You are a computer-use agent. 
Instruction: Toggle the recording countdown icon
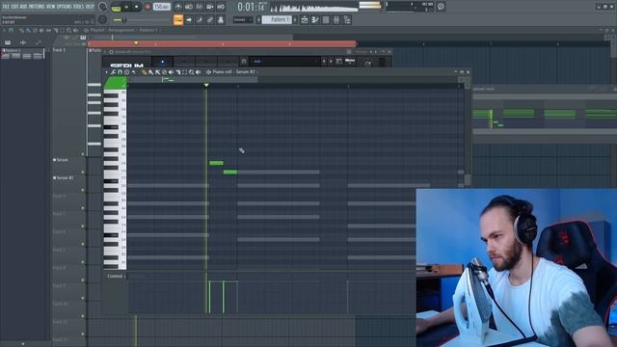(x=200, y=7)
